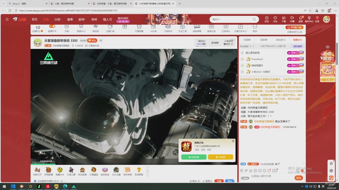
Task: Open the 更多 three-dots tool
Action: [x=255, y=28]
